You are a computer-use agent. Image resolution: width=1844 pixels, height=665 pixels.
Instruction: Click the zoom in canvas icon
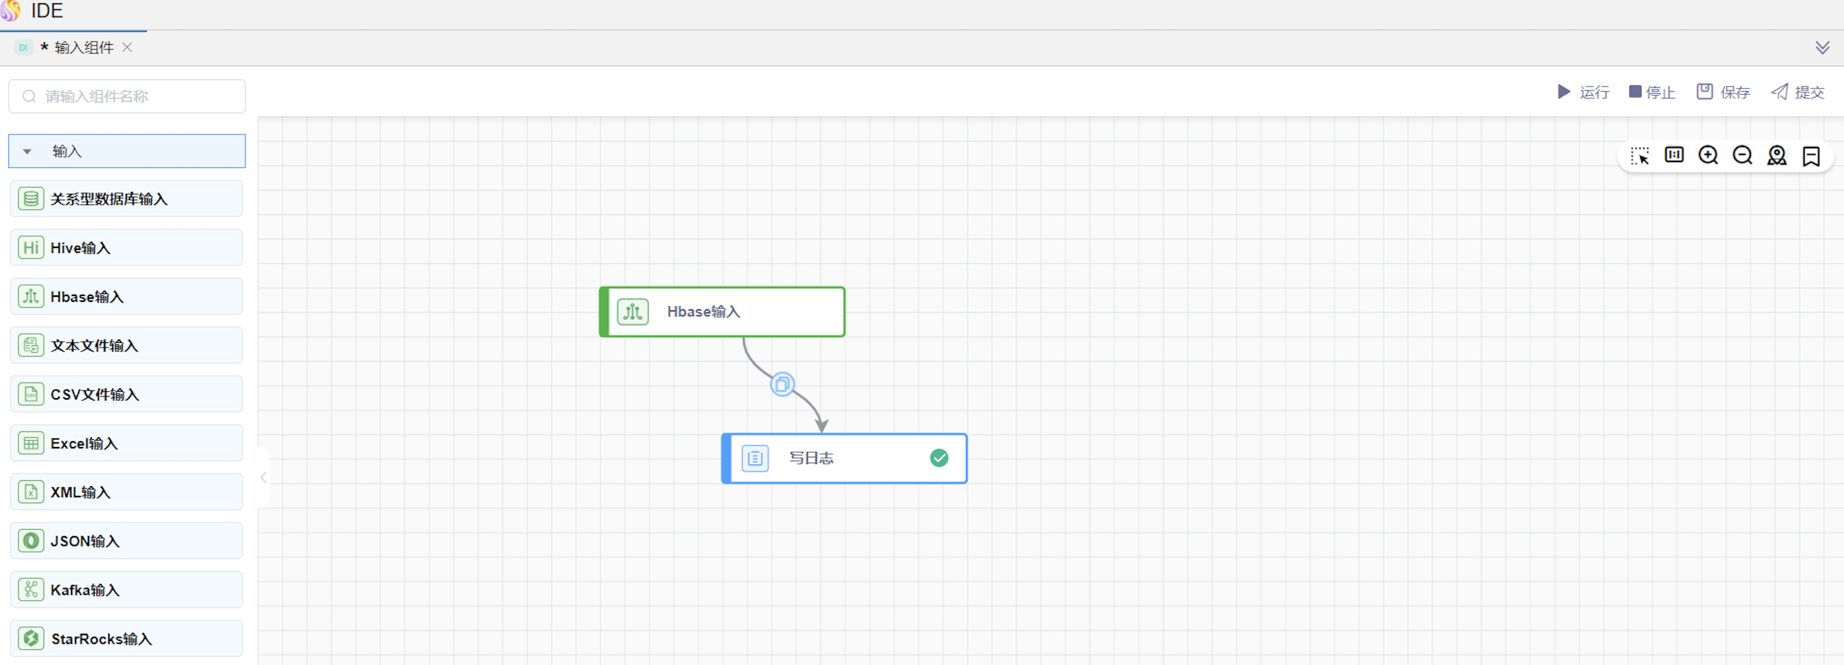point(1708,155)
